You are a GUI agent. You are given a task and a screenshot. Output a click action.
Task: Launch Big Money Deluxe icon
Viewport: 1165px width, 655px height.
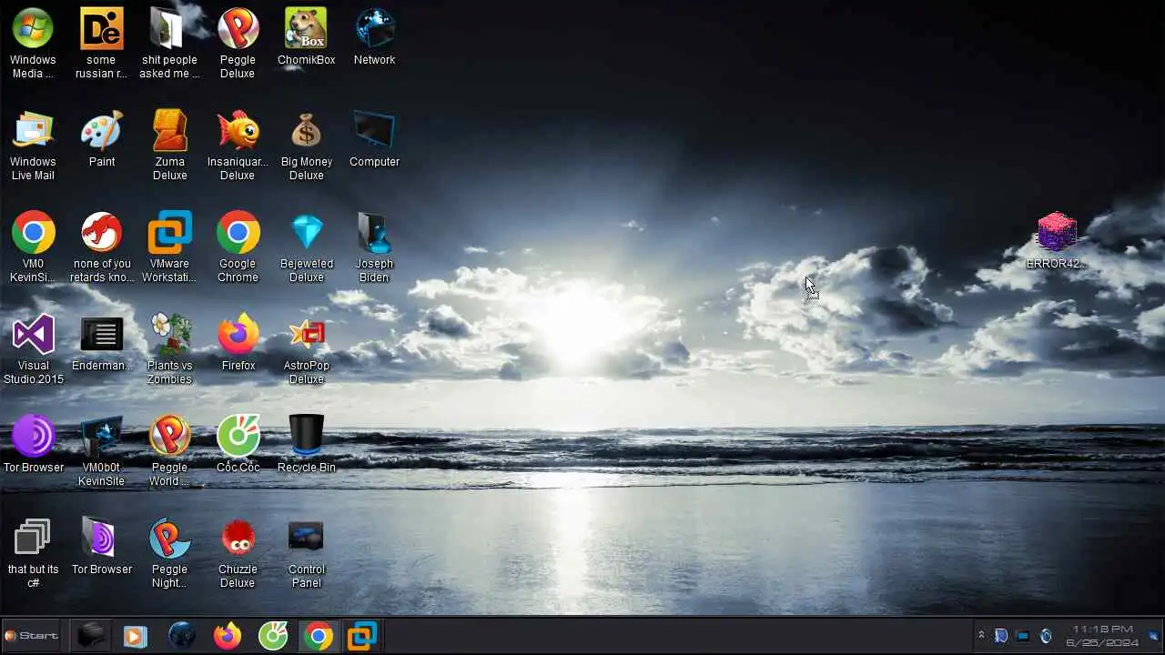pos(307,145)
